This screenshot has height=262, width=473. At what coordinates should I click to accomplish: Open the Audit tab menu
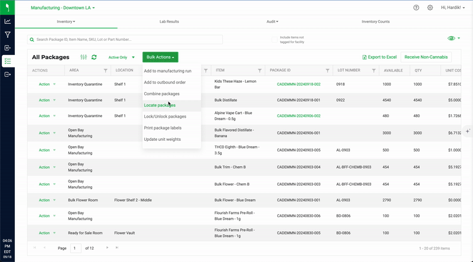point(273,22)
